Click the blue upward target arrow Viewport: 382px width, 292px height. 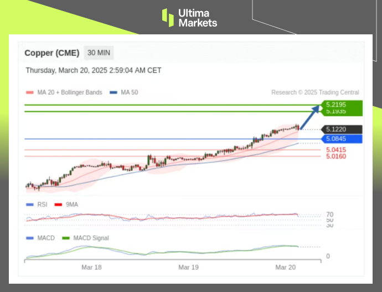[311, 117]
